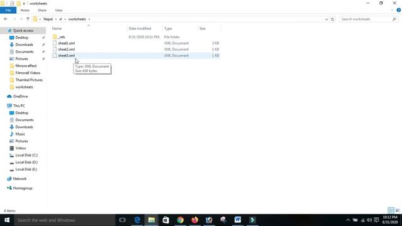Open pinned Downloads under Quick access

tap(24, 45)
